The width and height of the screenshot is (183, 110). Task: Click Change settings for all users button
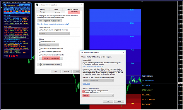(x=49, y=64)
